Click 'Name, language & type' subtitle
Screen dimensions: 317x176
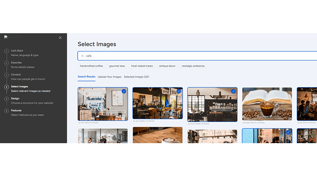pos(25,55)
